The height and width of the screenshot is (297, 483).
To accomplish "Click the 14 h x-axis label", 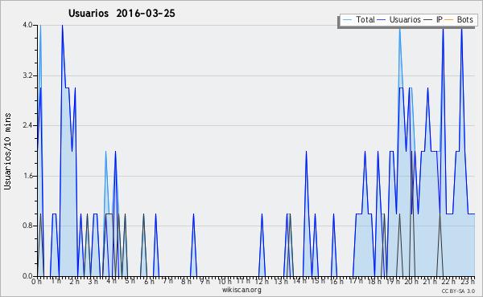I will point(299,281).
